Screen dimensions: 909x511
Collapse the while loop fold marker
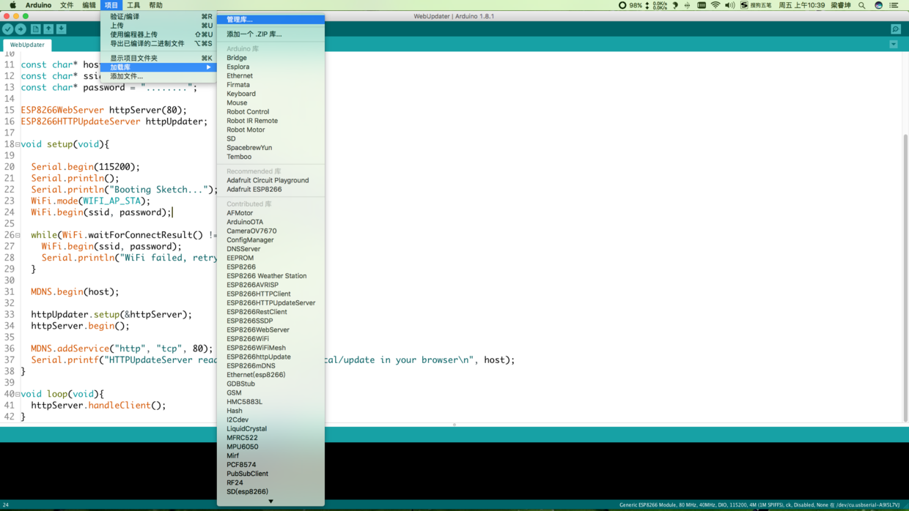[18, 235]
